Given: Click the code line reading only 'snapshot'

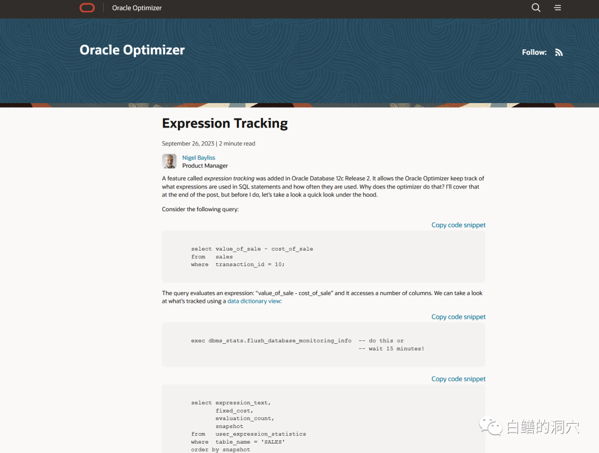Looking at the screenshot, I should 229,426.
